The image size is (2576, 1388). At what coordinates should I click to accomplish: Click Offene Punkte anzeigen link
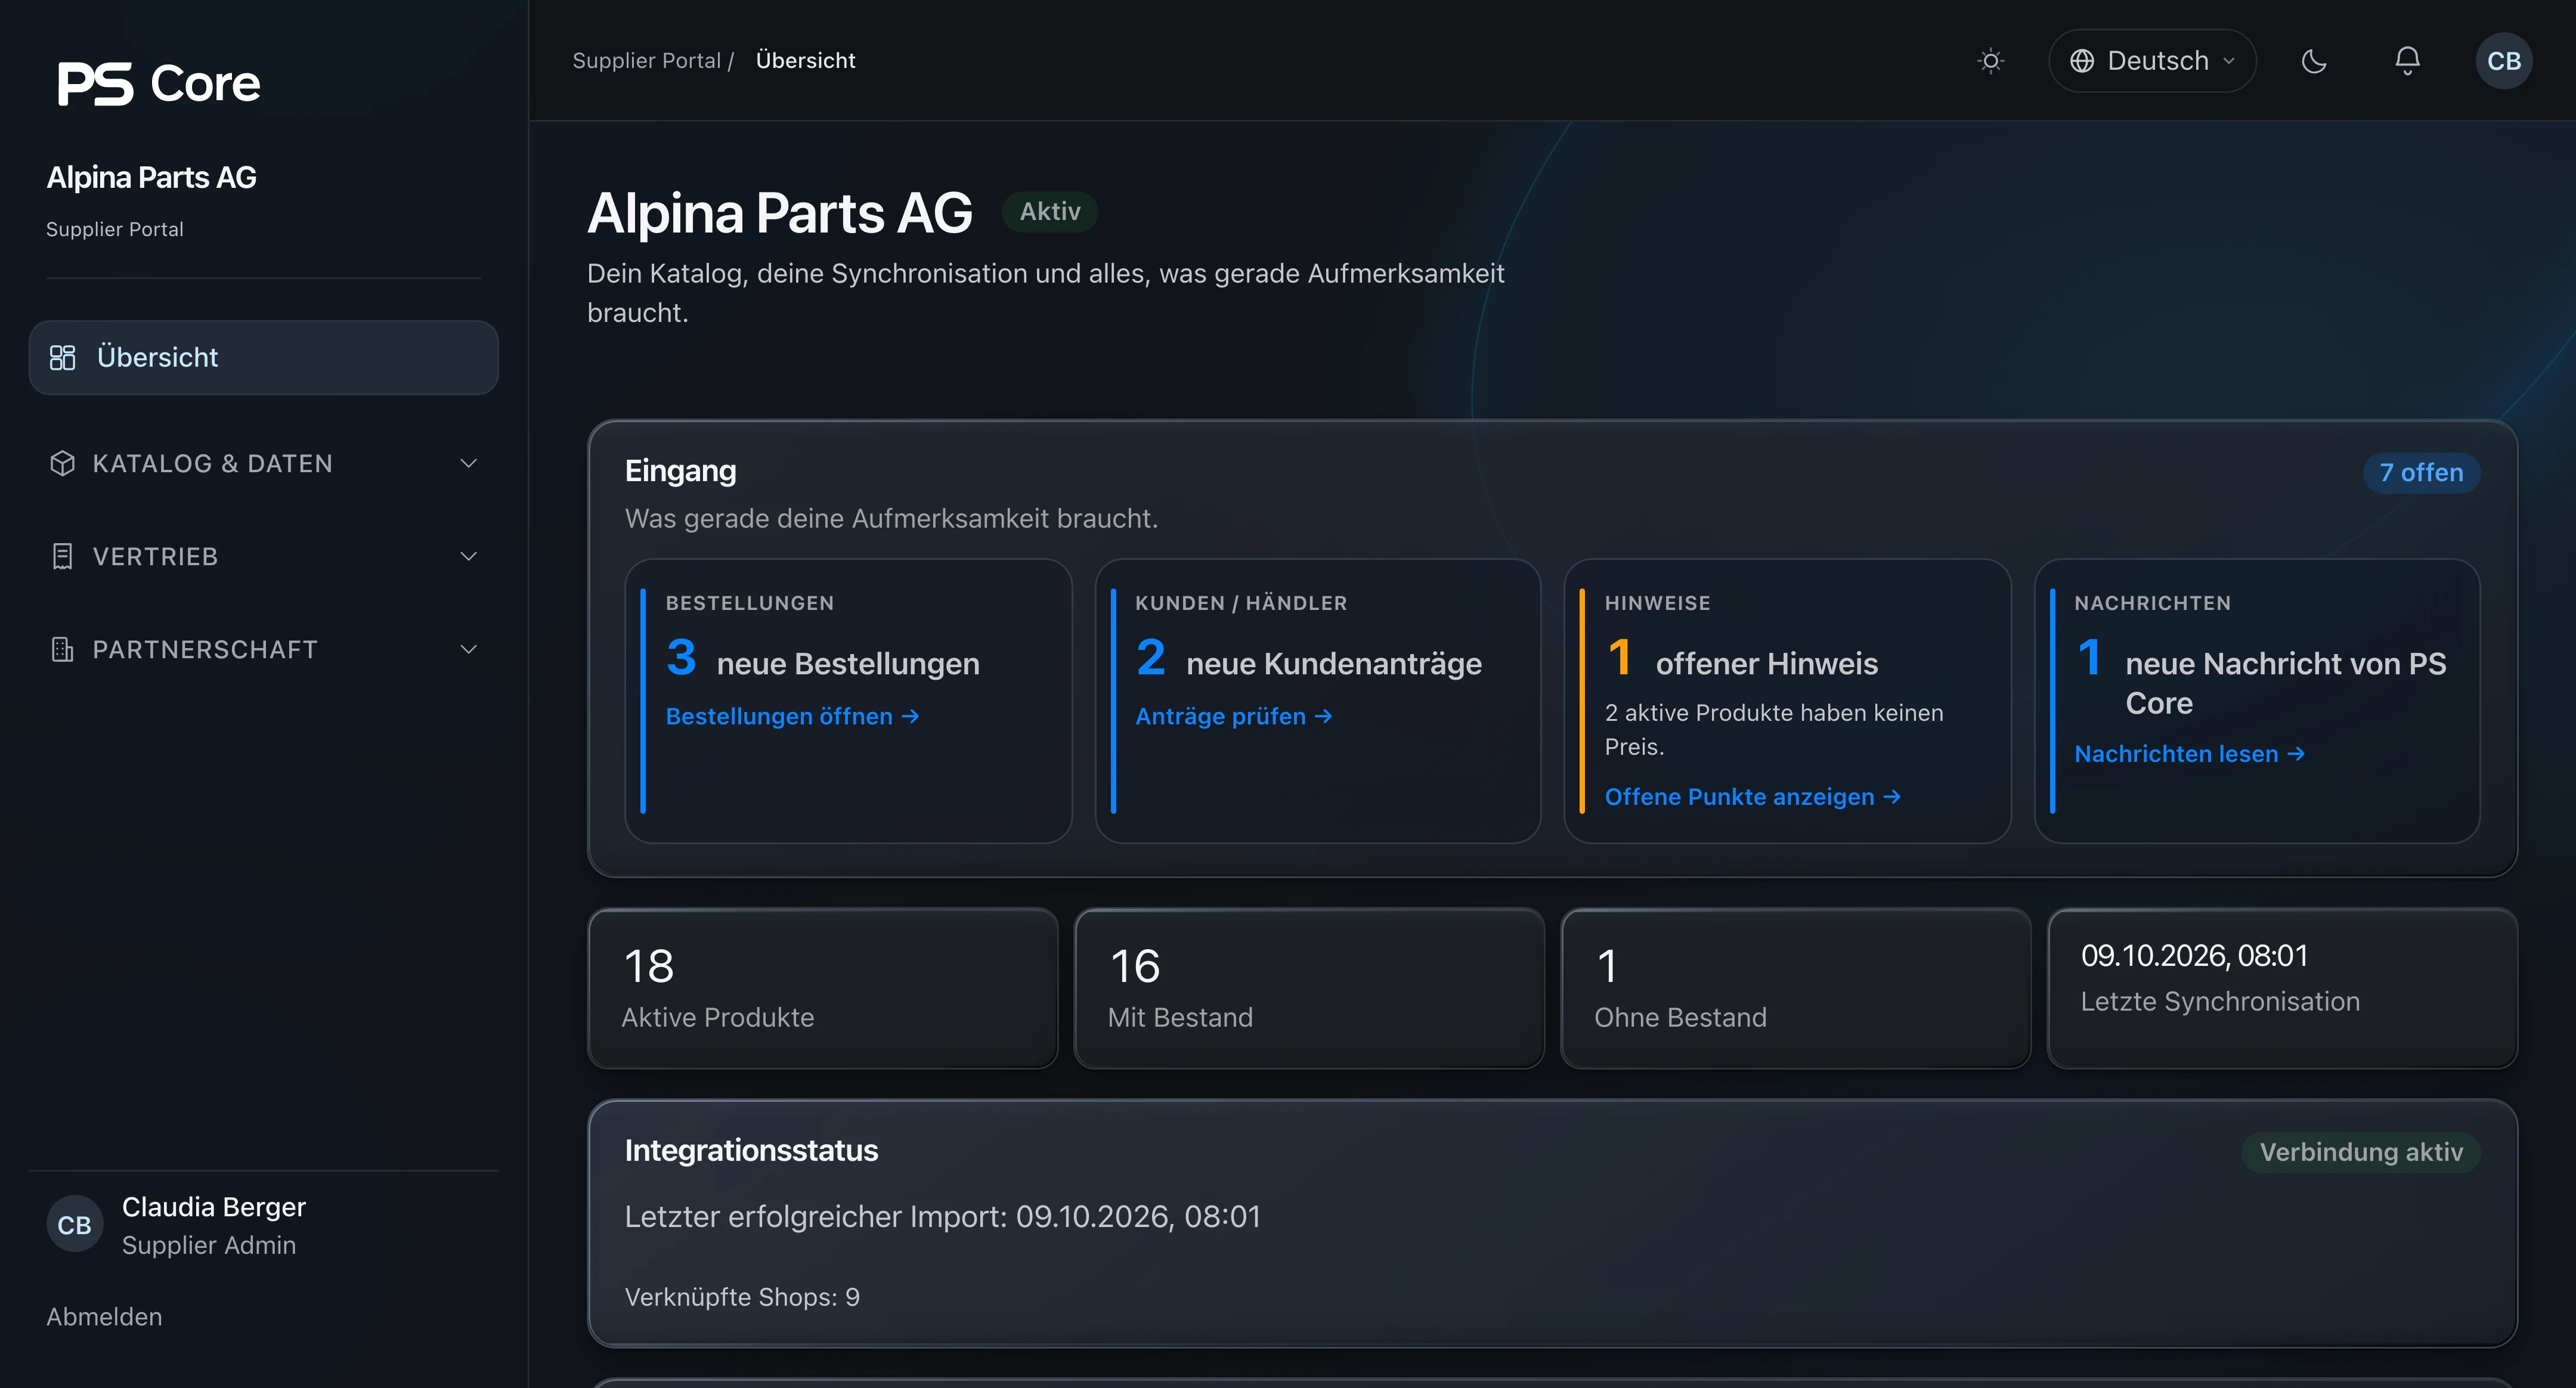pyautogui.click(x=1752, y=797)
